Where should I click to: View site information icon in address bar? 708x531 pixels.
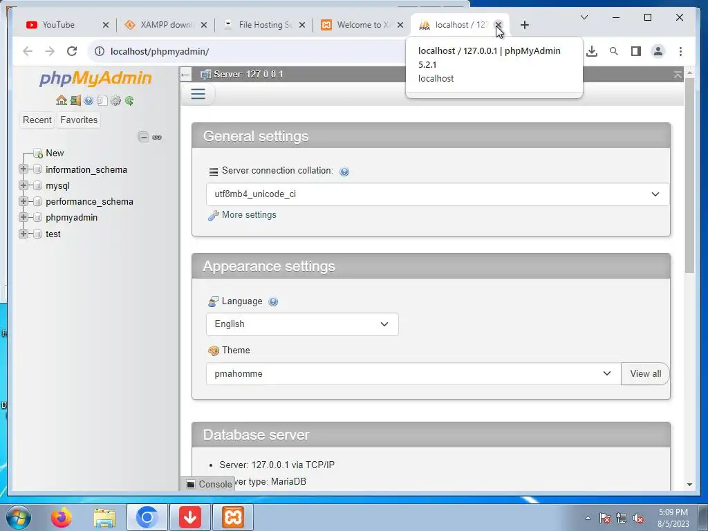[100, 51]
